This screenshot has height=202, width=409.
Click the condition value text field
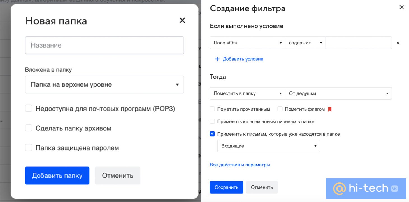point(359,43)
